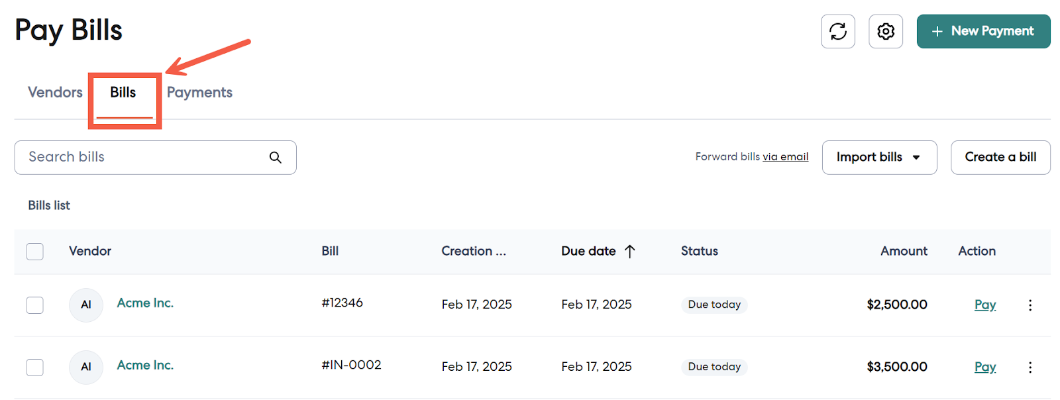Open the three-dot menu for bill #IN-0002
Viewport: 1060px width, 400px height.
[x=1030, y=368]
